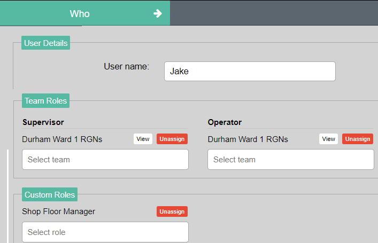View the Supervisor Durham Ward 1 RGNs team
This screenshot has height=243, width=378.
coord(143,139)
